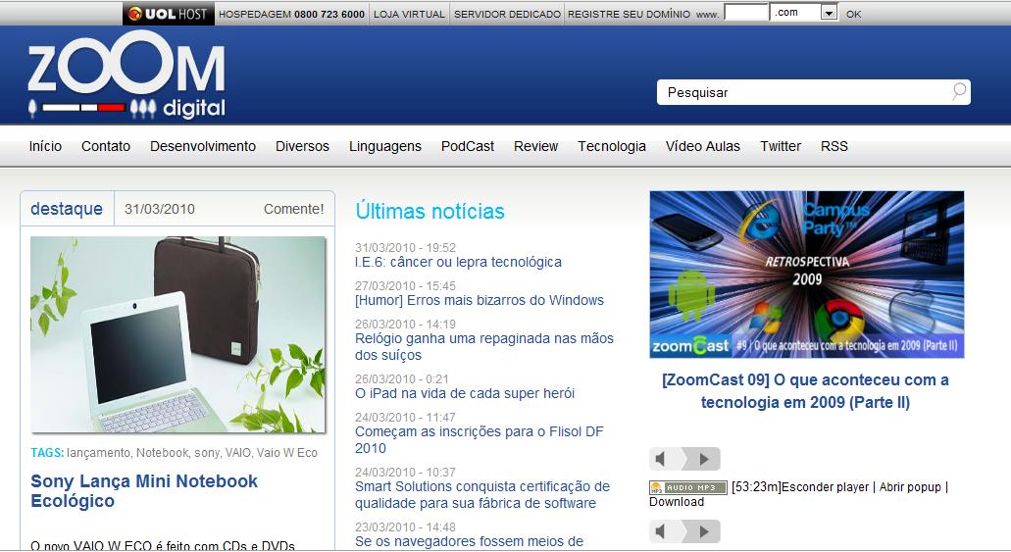
Task: Click the 27/03/2010 - 15:45 timestamp
Action: click(x=405, y=285)
